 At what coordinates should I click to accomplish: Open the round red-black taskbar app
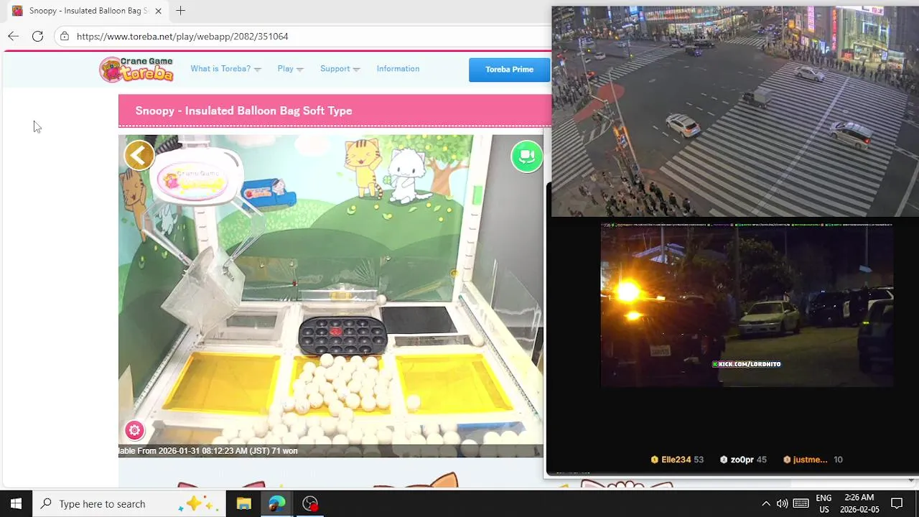[310, 503]
